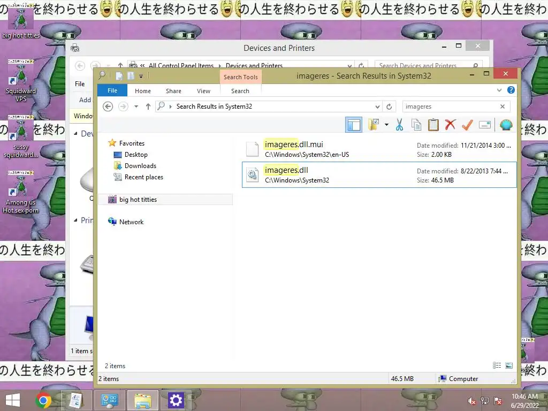The image size is (548, 411).
Task: Open the recent locations dropdown arrow
Action: [136, 106]
